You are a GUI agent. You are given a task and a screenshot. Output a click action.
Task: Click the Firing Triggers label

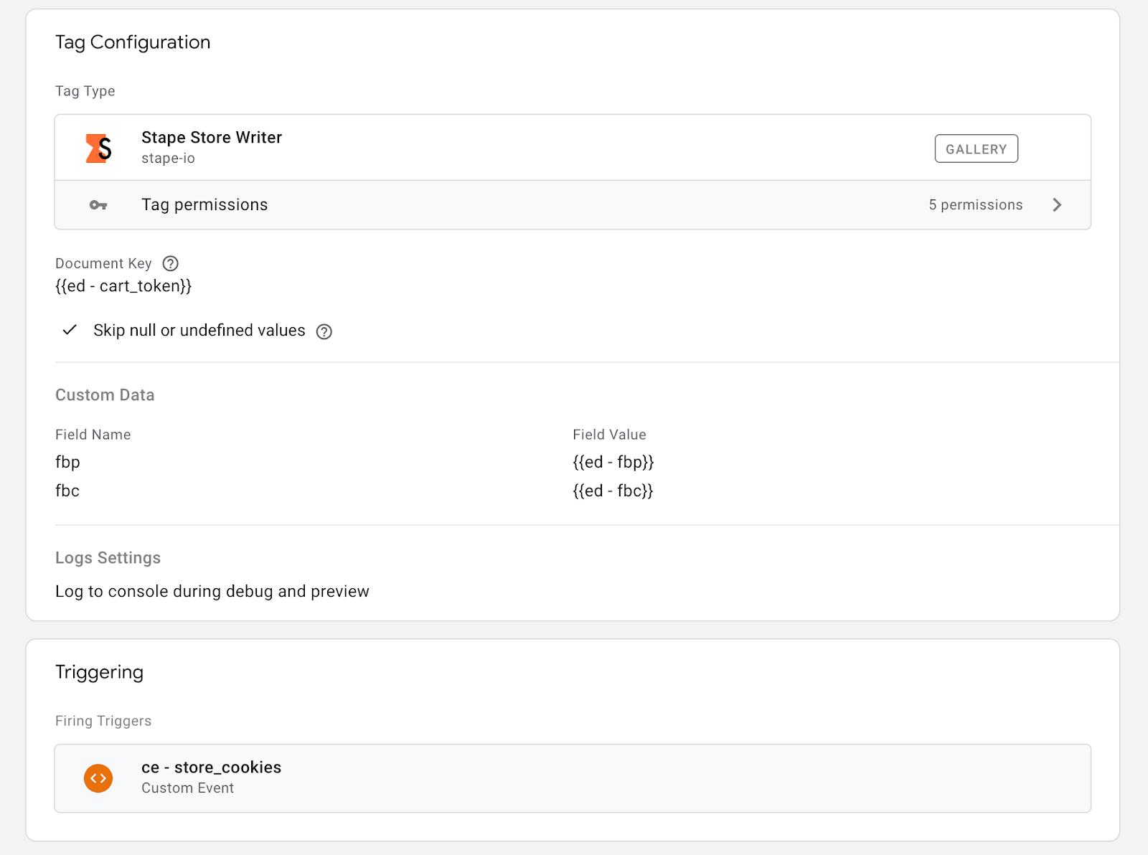point(103,721)
